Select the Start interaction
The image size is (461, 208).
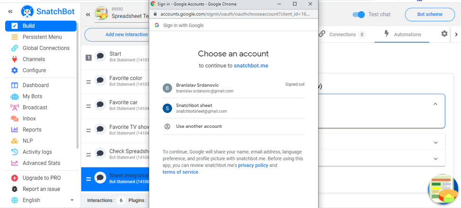tap(115, 57)
